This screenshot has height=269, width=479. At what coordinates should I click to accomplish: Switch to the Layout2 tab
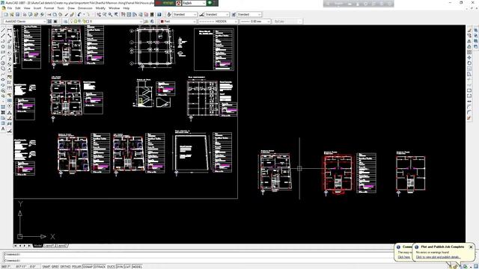(x=61, y=246)
